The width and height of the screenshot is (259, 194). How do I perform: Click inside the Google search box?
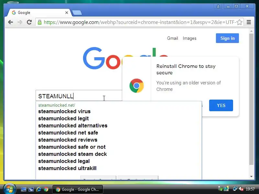79,96
